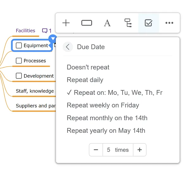Select Doesn't repeat option
Viewport: 190px width, 176px height.
tap(88, 67)
